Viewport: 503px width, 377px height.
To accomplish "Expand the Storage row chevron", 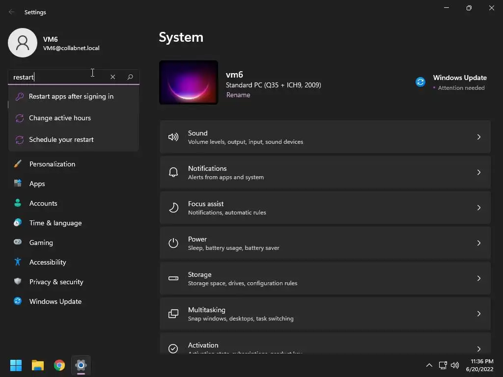I will point(478,278).
